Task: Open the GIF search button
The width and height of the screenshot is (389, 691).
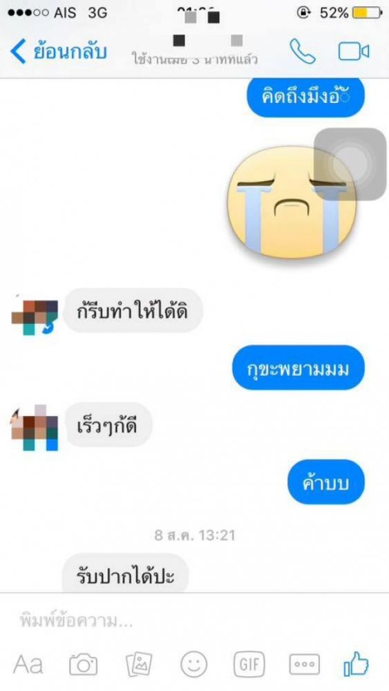Action: tap(249, 664)
